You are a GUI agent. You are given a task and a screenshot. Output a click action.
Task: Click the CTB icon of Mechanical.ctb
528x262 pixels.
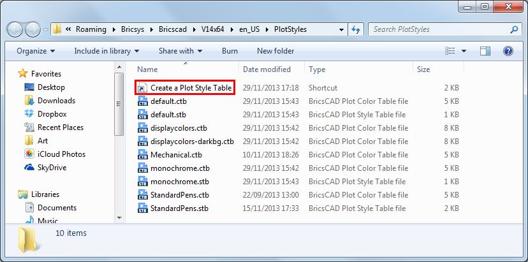(x=143, y=155)
